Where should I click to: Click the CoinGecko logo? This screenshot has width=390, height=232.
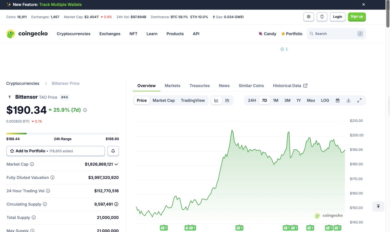[27, 34]
